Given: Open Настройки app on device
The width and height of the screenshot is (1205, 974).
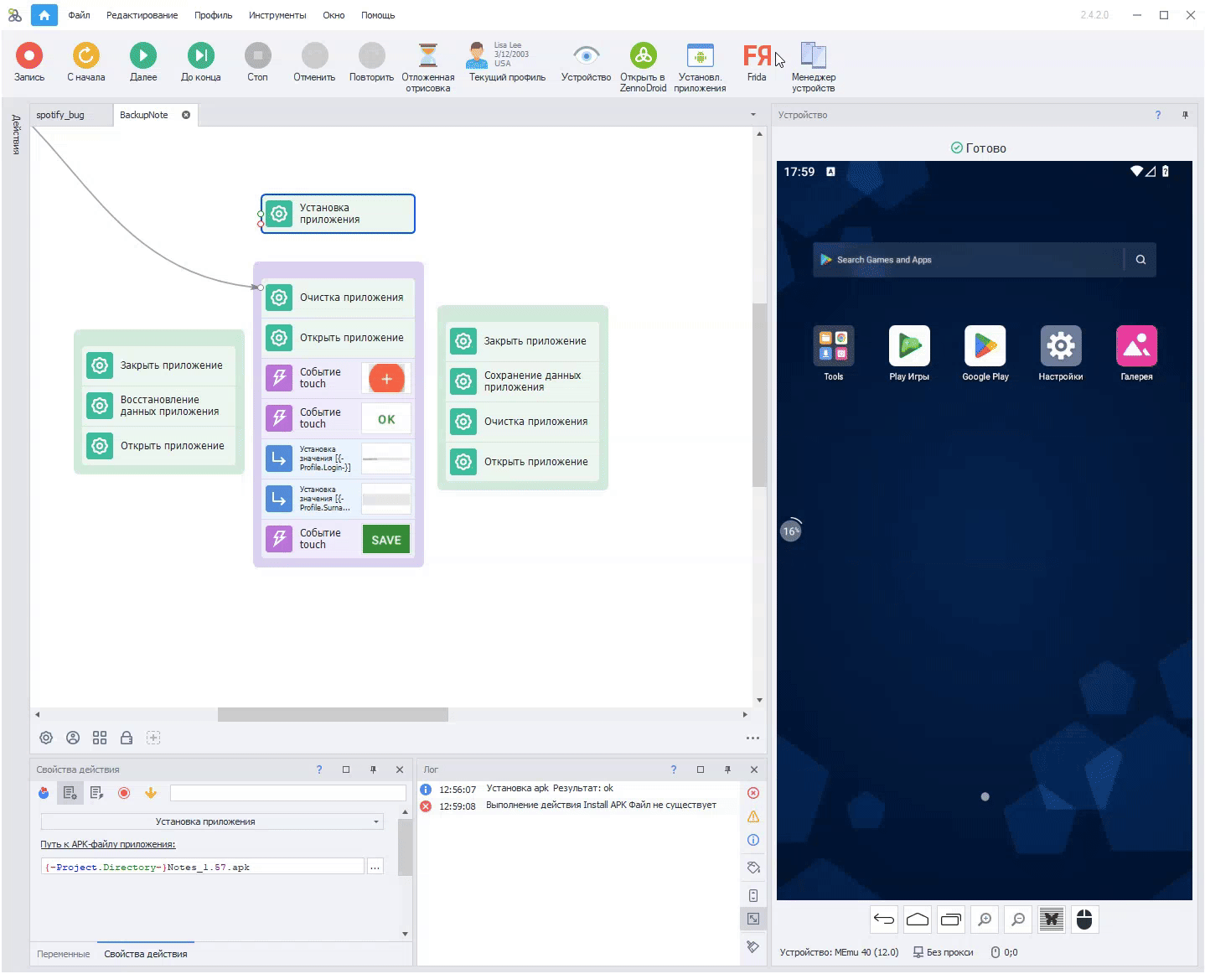Looking at the screenshot, I should (1061, 353).
